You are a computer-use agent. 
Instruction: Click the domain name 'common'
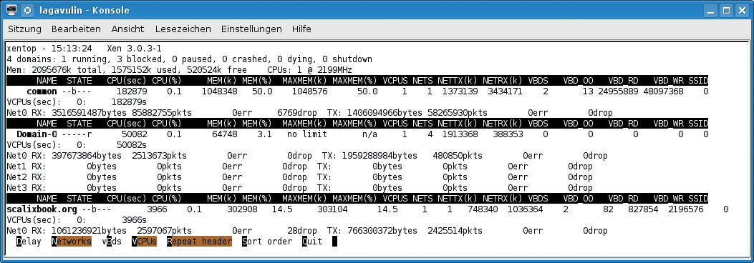click(42, 91)
